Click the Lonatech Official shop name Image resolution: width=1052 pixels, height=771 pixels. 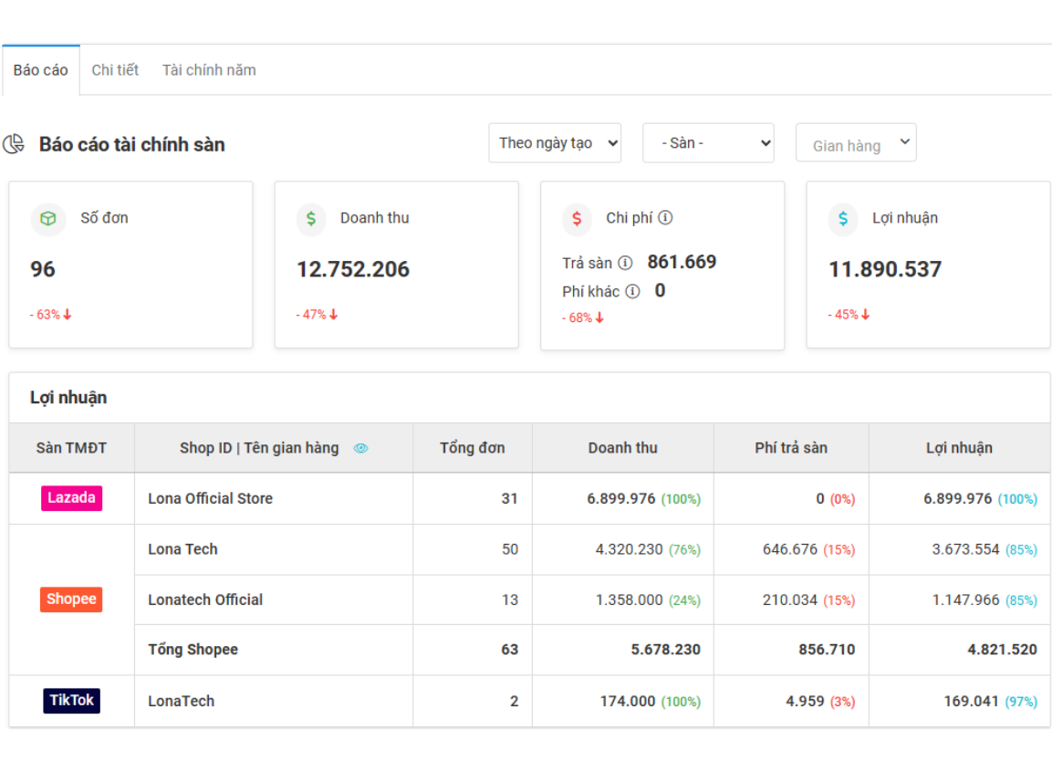tap(205, 600)
